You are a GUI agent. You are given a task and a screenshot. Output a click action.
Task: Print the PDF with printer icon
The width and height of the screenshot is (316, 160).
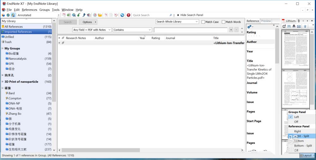coord(294,26)
